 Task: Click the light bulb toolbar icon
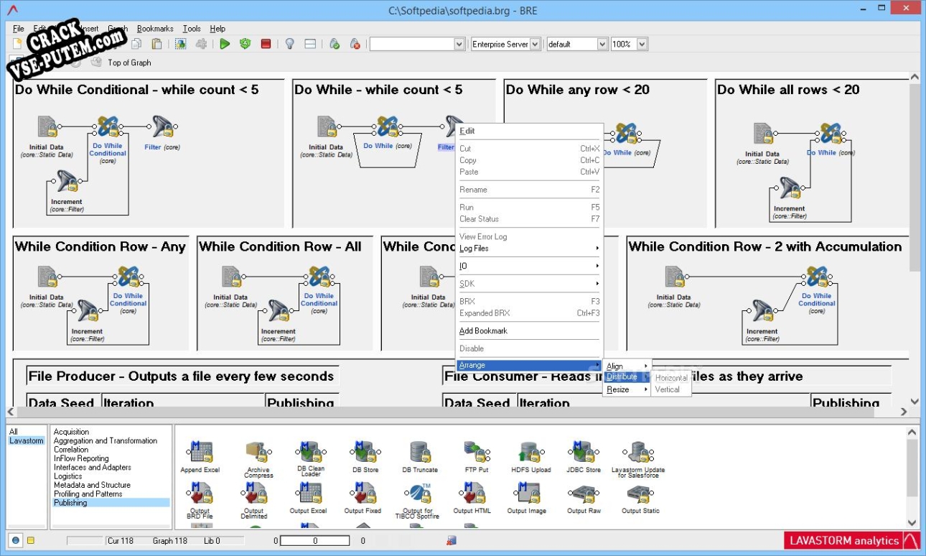(289, 44)
